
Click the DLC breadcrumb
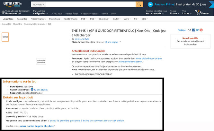tap(49, 24)
